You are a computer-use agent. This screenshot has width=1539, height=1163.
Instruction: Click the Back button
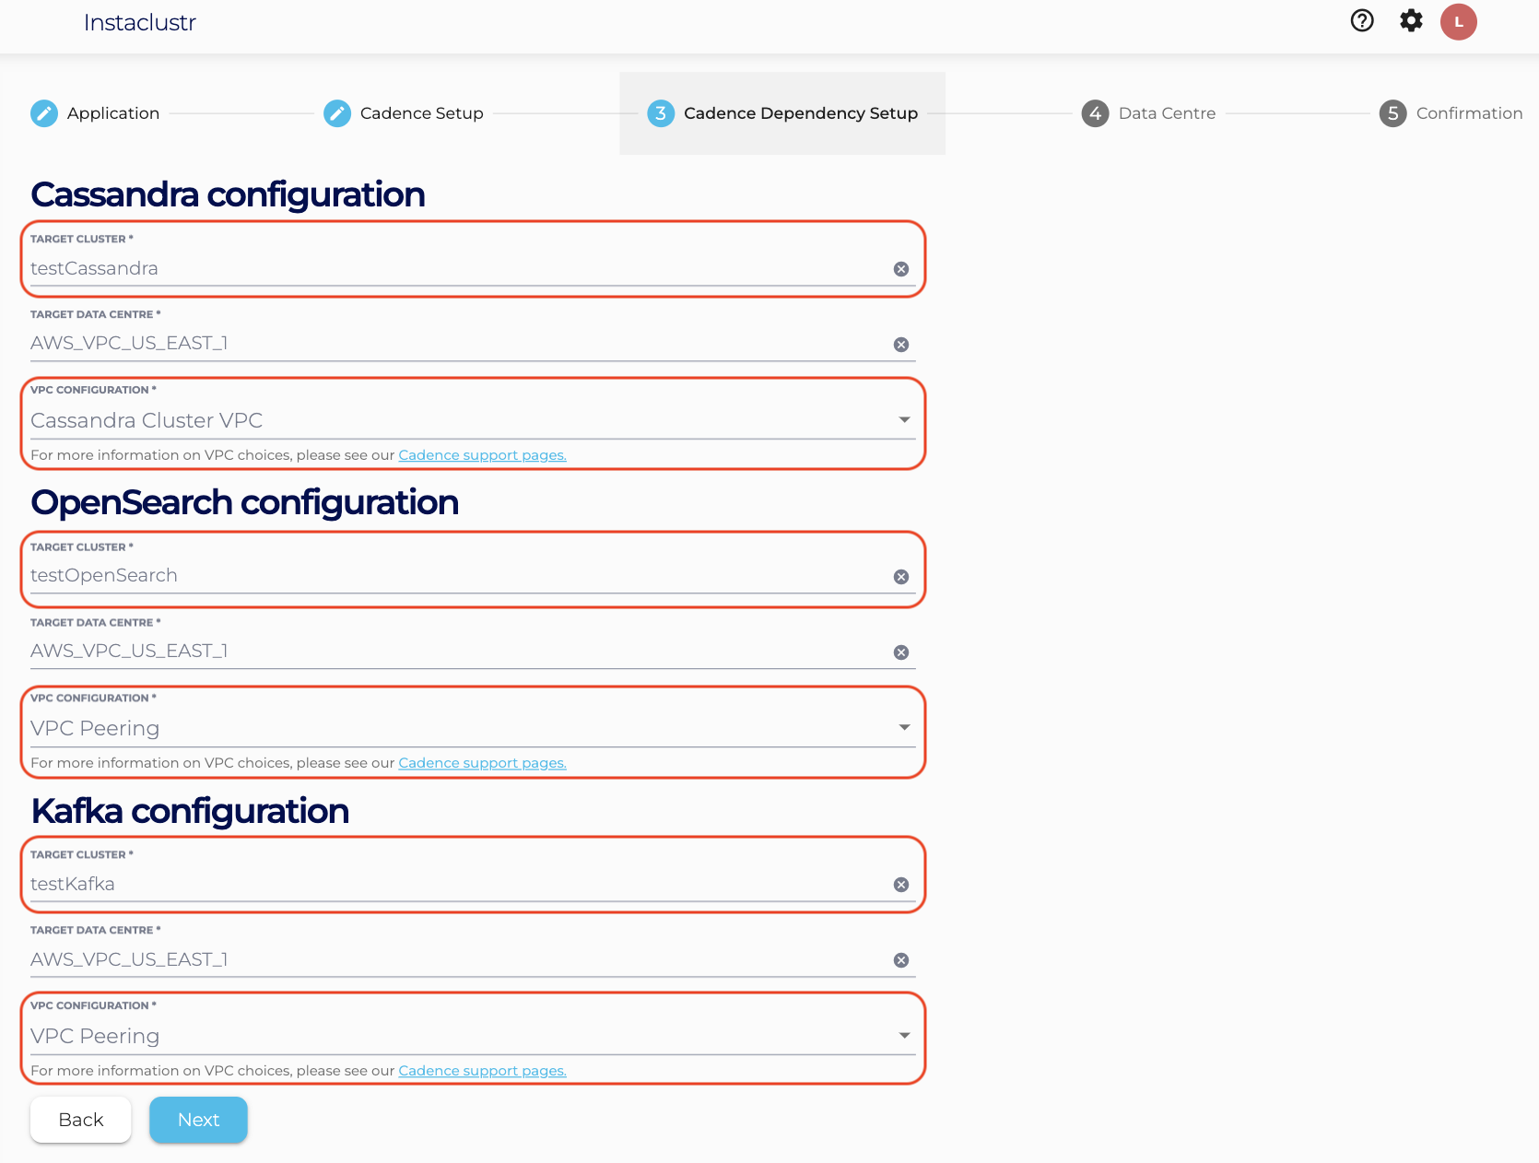pos(81,1120)
